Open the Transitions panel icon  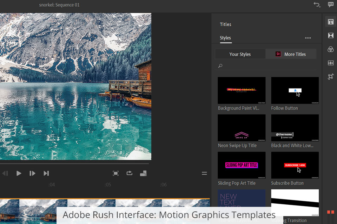331,35
